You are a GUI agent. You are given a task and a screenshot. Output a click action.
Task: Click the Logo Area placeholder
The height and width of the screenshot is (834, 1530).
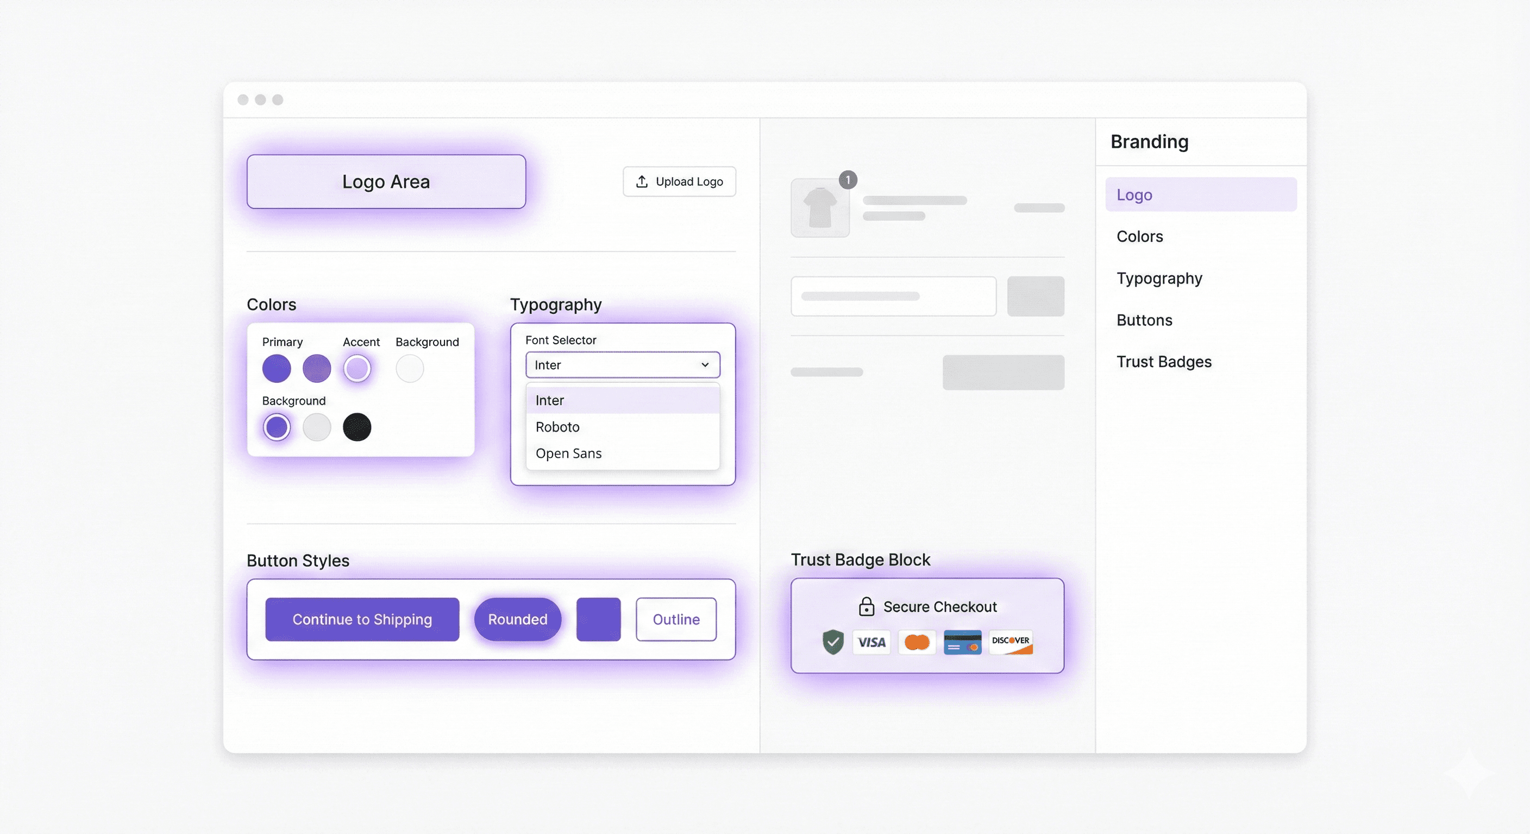coord(386,182)
